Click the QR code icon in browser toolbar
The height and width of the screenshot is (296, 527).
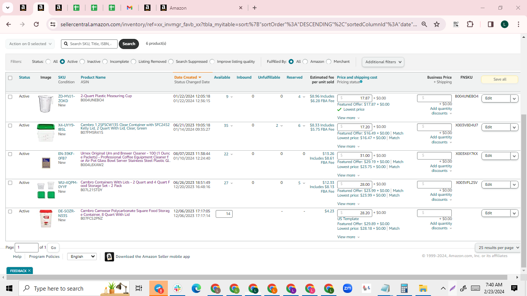click(456, 24)
